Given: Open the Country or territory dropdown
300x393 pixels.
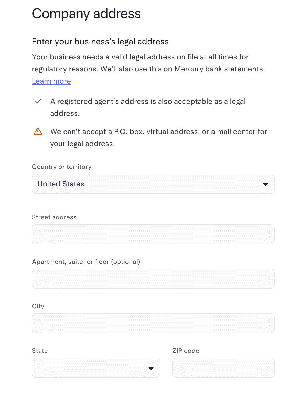Looking at the screenshot, I should 153,184.
